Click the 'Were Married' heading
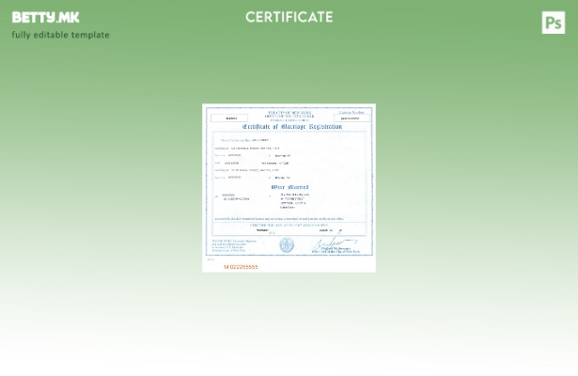The image size is (578, 376). [x=289, y=186]
